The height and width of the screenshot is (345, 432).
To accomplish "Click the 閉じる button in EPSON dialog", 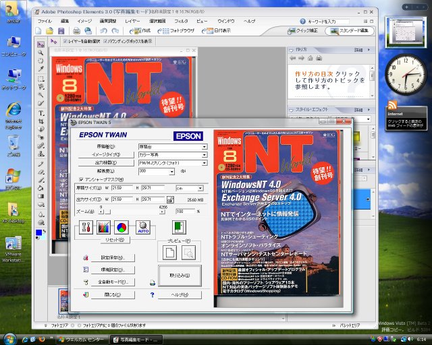I will [x=113, y=295].
